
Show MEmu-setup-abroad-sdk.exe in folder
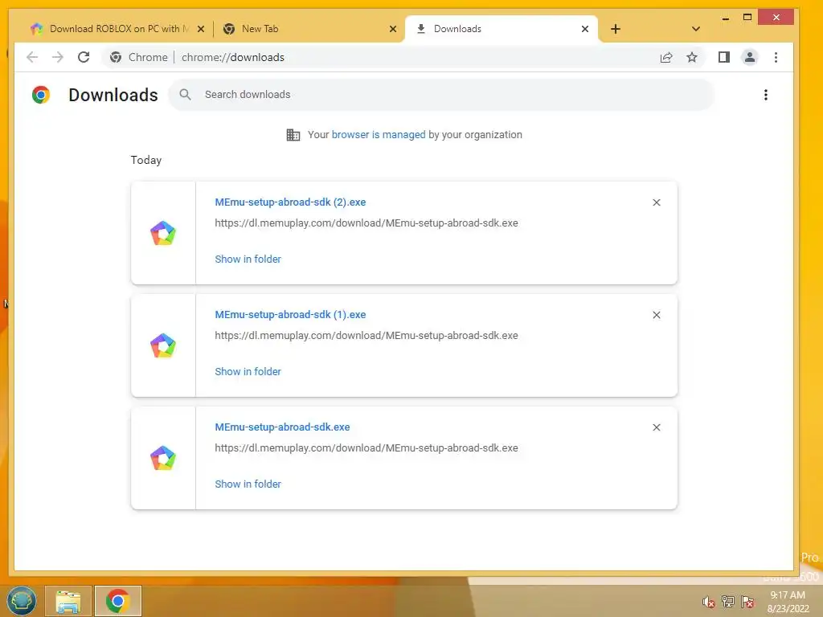point(248,484)
